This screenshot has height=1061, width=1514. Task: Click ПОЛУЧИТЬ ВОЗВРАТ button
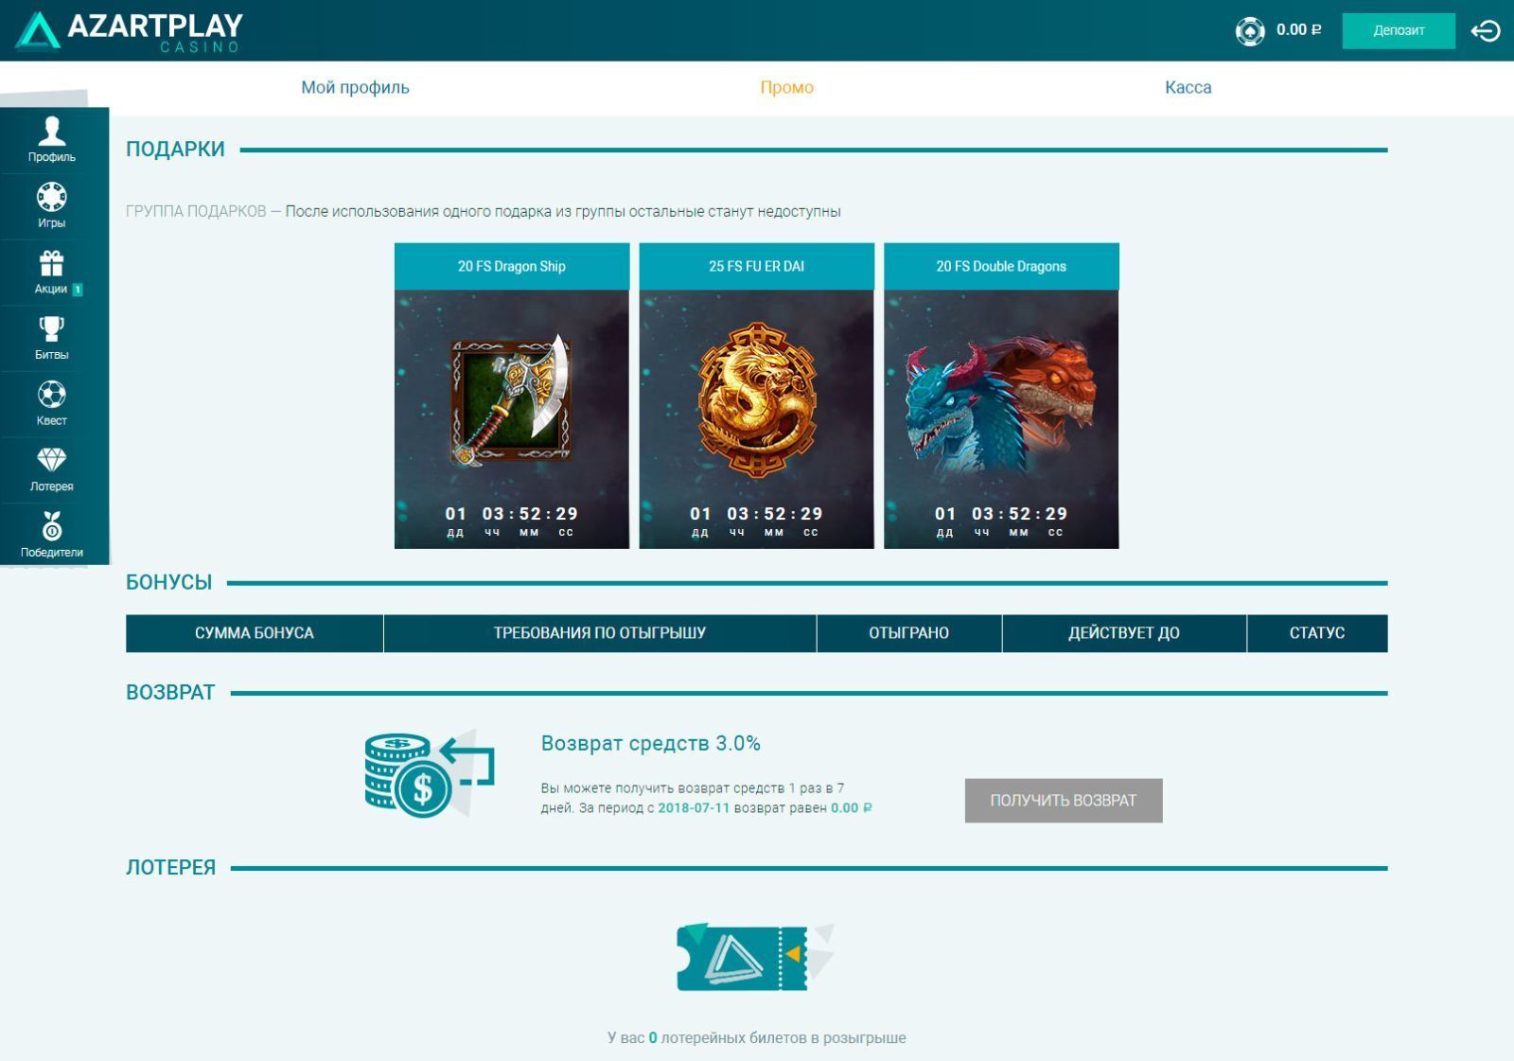click(1064, 801)
